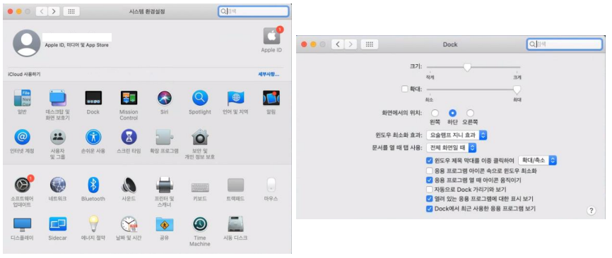This screenshot has width=612, height=258.
Task: Toggle Dock에서 최근 사용한 응용 프로그램 보기
Action: tap(430, 209)
